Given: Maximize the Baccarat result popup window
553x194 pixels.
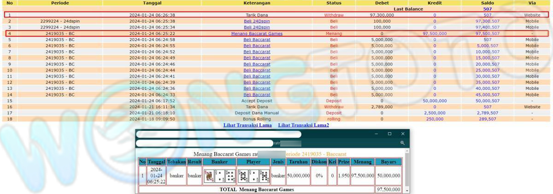Looking at the screenshot, I should click(x=389, y=134).
